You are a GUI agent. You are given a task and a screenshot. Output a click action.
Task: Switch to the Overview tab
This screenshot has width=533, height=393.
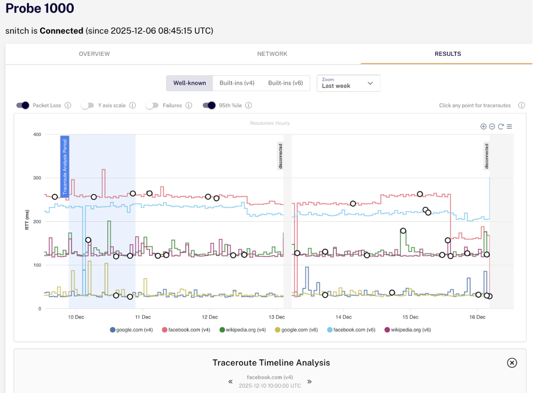coord(94,54)
